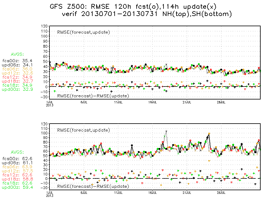Screen dimensions: 273x208
Task: Click the '11JUL' tick label under top chart
Action: pos(118,102)
